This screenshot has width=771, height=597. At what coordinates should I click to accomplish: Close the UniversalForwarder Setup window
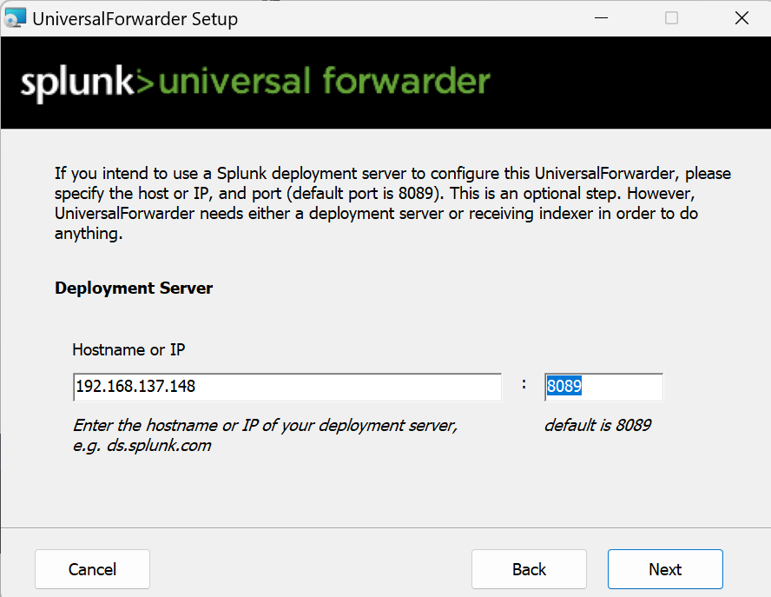741,18
